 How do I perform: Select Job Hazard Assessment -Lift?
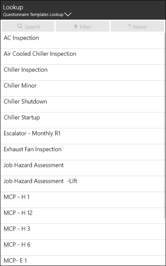point(82,184)
